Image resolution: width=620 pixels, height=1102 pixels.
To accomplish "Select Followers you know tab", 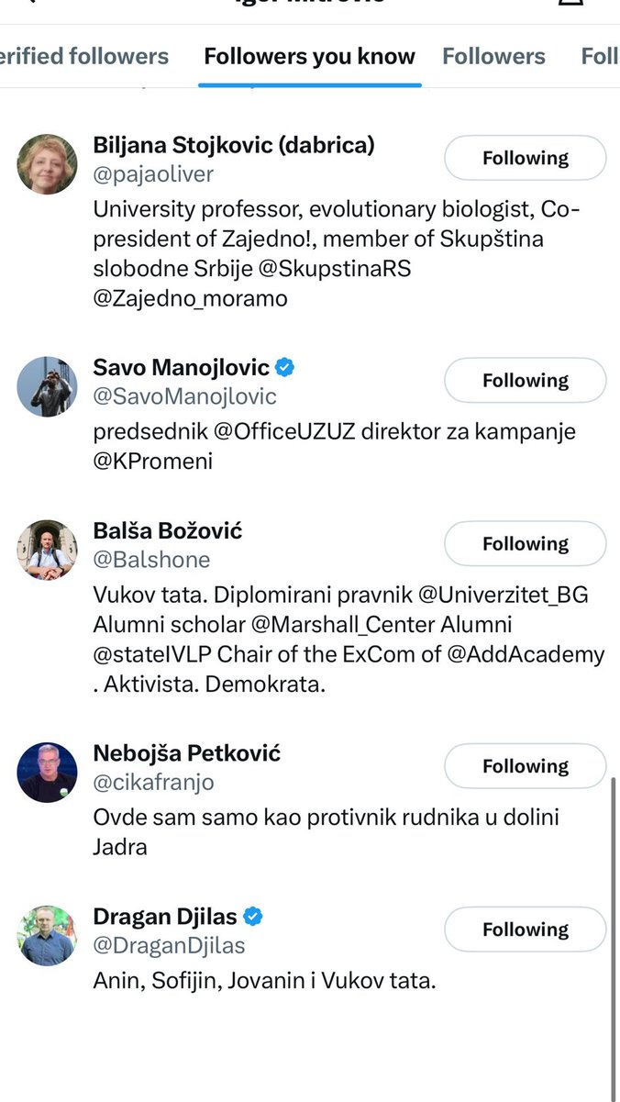I will point(309,57).
